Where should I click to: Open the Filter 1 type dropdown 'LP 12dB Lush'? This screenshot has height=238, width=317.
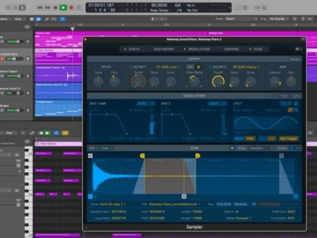tap(168, 67)
